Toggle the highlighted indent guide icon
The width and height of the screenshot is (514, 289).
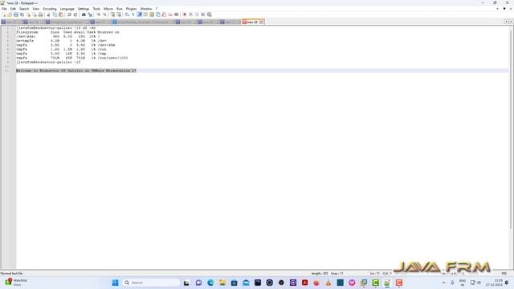139,14
